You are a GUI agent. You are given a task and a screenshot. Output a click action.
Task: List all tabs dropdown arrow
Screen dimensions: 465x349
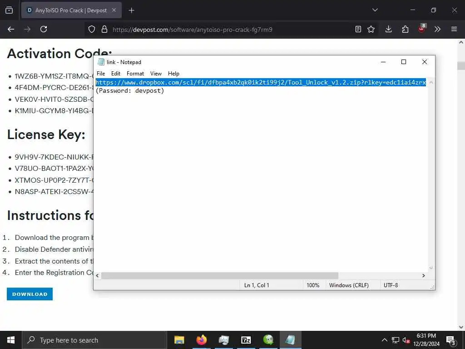click(x=375, y=10)
